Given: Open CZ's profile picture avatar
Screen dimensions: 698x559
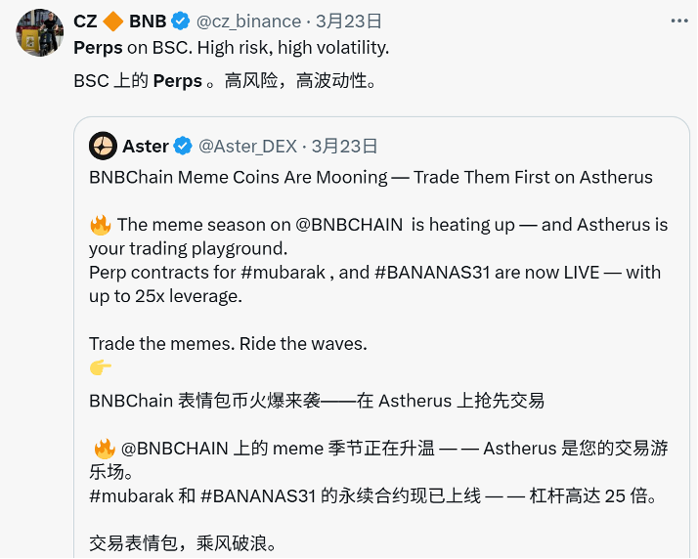Looking at the screenshot, I should (x=40, y=32).
